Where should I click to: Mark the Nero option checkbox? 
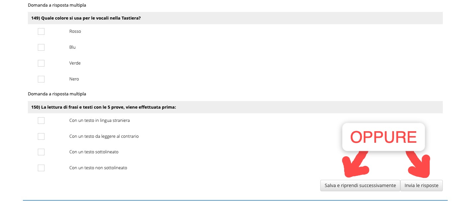point(41,79)
